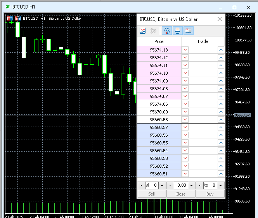The height and width of the screenshot is (218, 258).
Task: Click the Trade column header
Action: click(203, 41)
